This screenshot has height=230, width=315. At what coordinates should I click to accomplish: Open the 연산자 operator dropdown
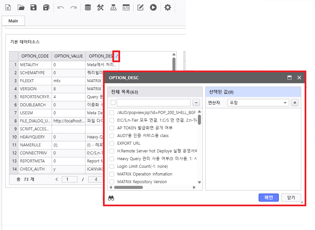(258, 103)
